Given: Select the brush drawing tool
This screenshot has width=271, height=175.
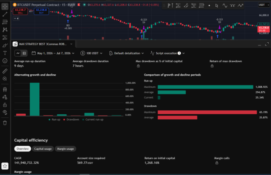Looking at the screenshot, I should click(5, 45).
